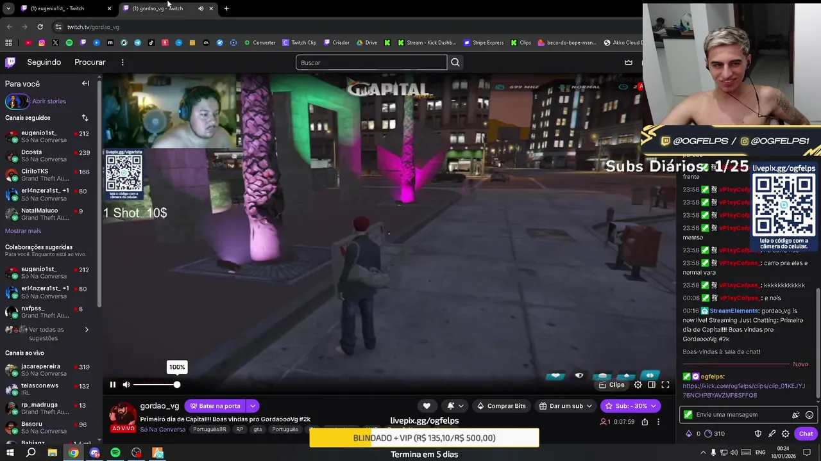The width and height of the screenshot is (821, 461).
Task: Open Spotify from the taskbar
Action: click(x=115, y=453)
